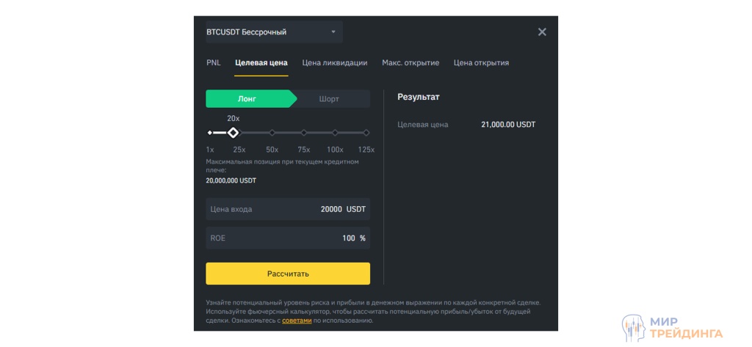Screen dimensions: 752x347
Task: Open the советами link
Action: [297, 321]
